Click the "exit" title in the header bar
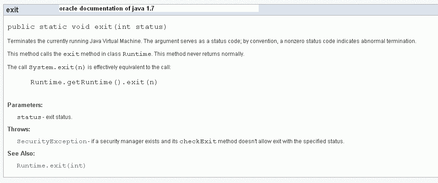 [12, 10]
